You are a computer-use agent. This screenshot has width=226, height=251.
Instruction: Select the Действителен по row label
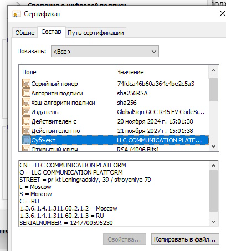pos(55,131)
